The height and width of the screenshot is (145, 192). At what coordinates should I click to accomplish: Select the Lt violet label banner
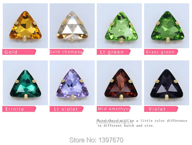(67, 109)
